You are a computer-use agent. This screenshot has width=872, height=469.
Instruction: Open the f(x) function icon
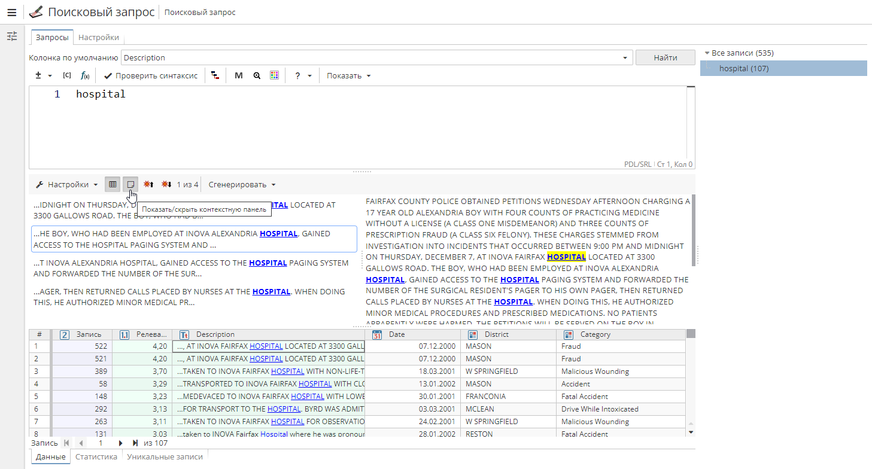85,75
